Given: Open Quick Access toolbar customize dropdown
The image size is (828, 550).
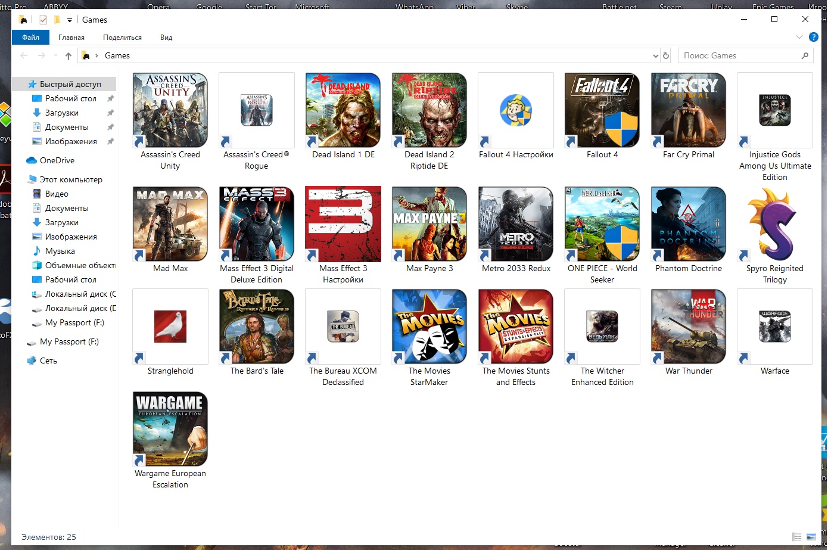Looking at the screenshot, I should [x=70, y=20].
